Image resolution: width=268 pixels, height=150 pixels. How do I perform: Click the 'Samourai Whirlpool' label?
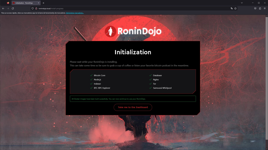[162, 88]
